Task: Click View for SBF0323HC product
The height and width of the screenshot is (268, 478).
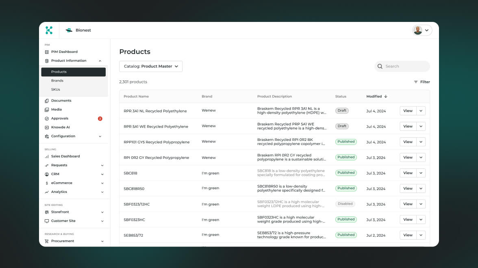Action: (408, 220)
